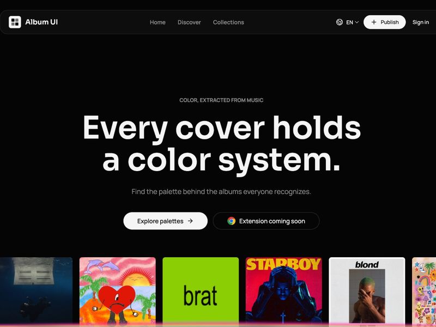Click the 'COLOR, EXTRACTED FROM MUSIC' tagline
The image size is (436, 327).
(x=221, y=100)
